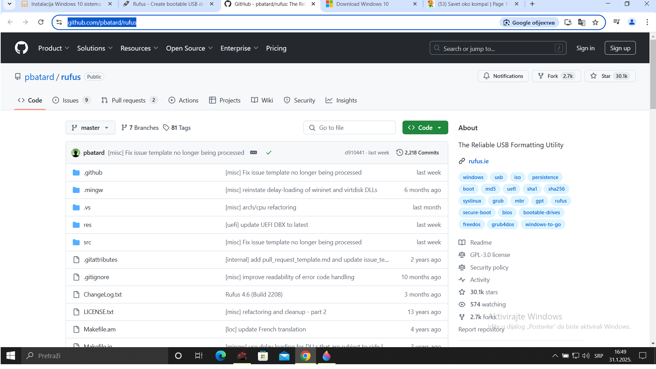Viewport: 656px width, 369px height.
Task: Open ChangeLog.txt file
Action: (x=102, y=295)
